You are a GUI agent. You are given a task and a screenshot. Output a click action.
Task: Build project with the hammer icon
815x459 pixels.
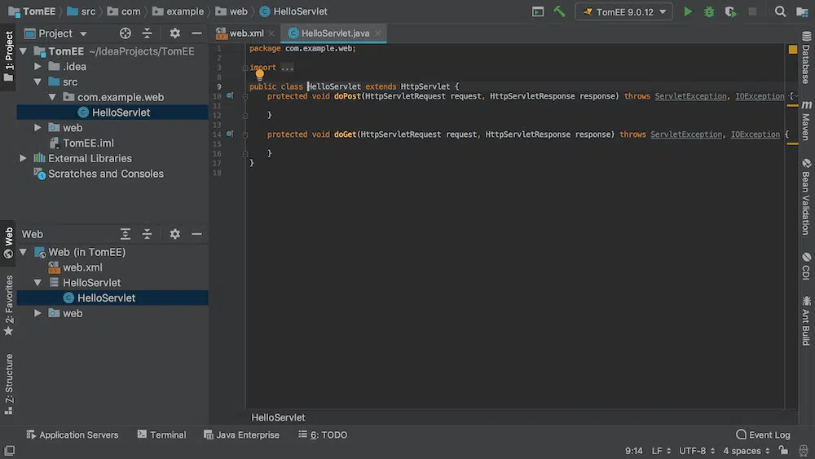click(x=559, y=12)
